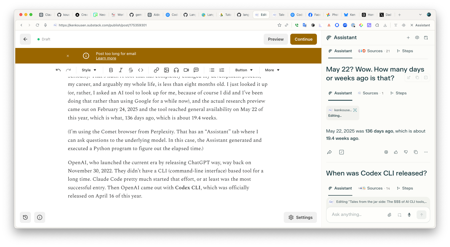The image size is (450, 247).
Task: Toggle strikethrough formatting
Action: (x=131, y=70)
